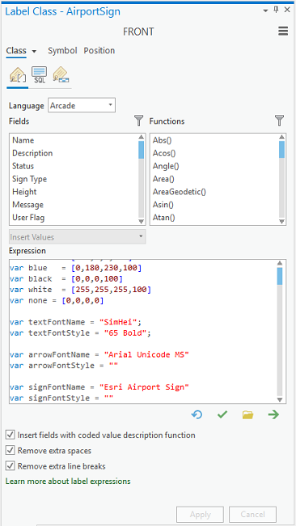Click the FRONT label class name
Viewport: 296px width, 526px height.
coord(138,32)
